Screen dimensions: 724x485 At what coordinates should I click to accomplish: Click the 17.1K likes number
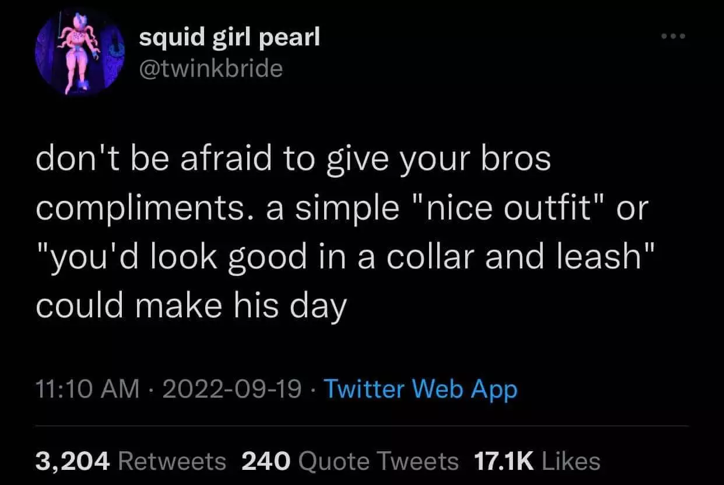(x=505, y=462)
